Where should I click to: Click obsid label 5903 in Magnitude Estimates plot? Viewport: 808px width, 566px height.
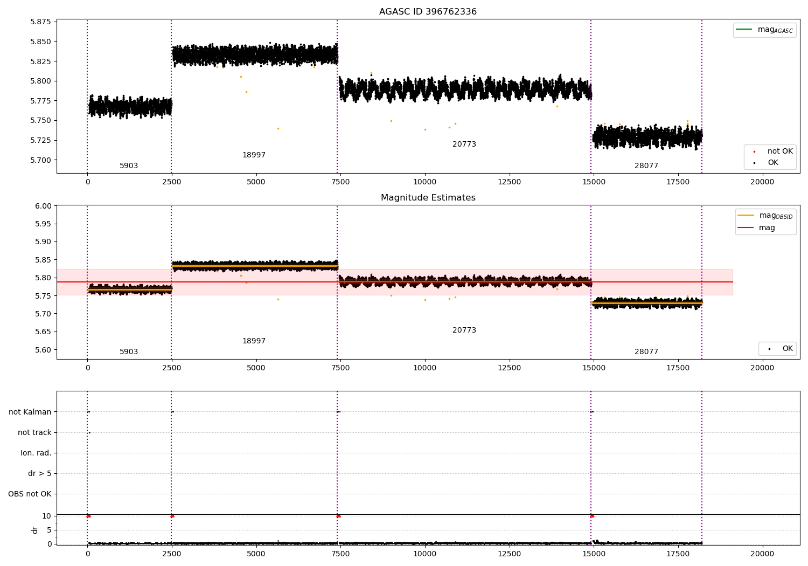point(129,351)
